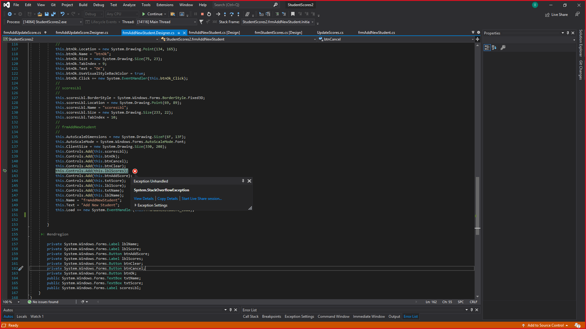Click the Undo icon in the toolbar

63,14
